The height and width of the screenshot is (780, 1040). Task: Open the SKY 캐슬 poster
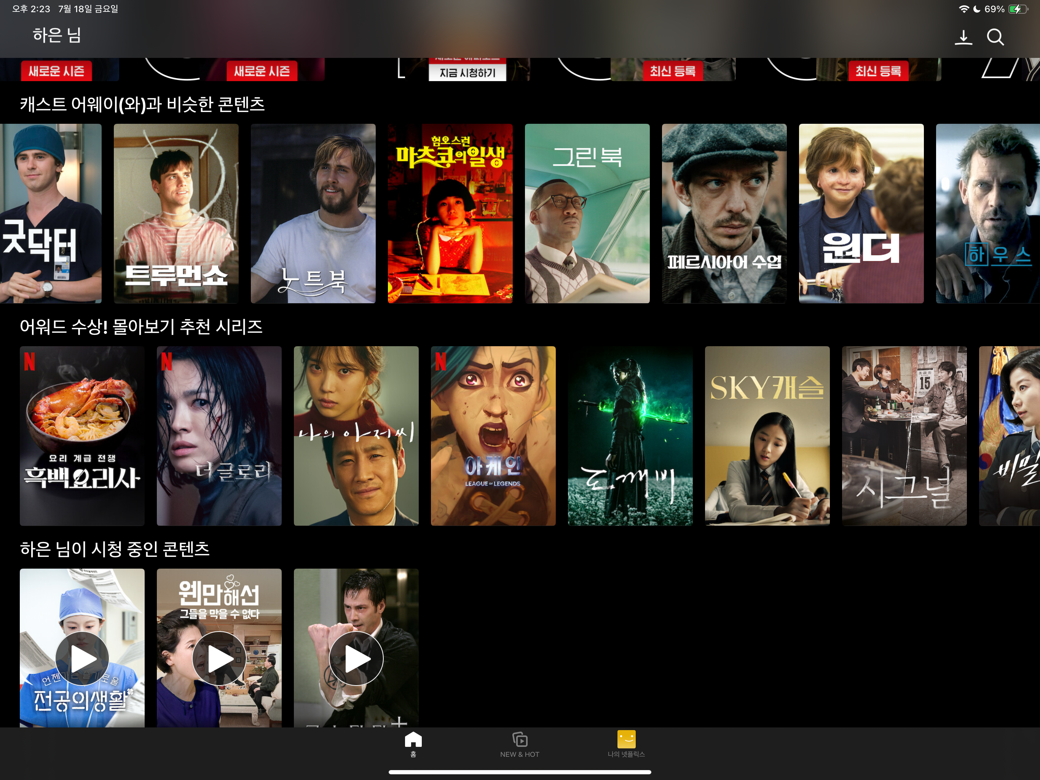[x=767, y=436]
